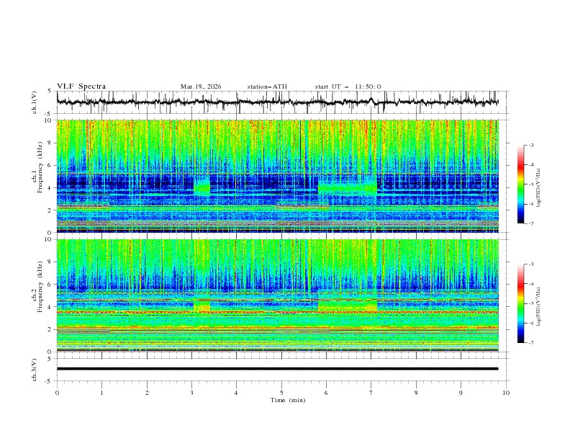The image size is (570, 441).
Task: Click the ch.1 spectrogram color scale bar
Action: (520, 184)
